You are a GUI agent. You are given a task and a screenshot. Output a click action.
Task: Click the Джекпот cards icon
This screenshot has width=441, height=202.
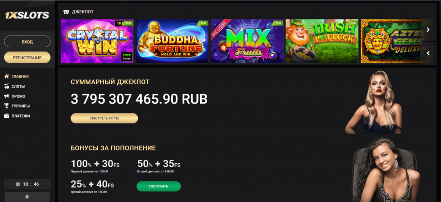[66, 12]
